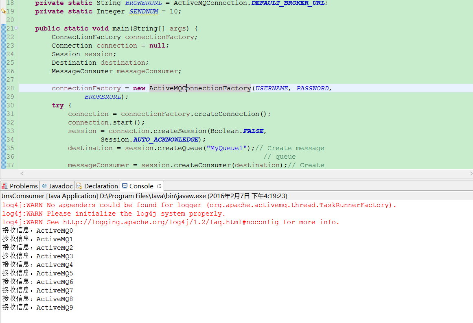Click BROKERURL on line 29
This screenshot has width=473, height=323.
pyautogui.click(x=103, y=97)
